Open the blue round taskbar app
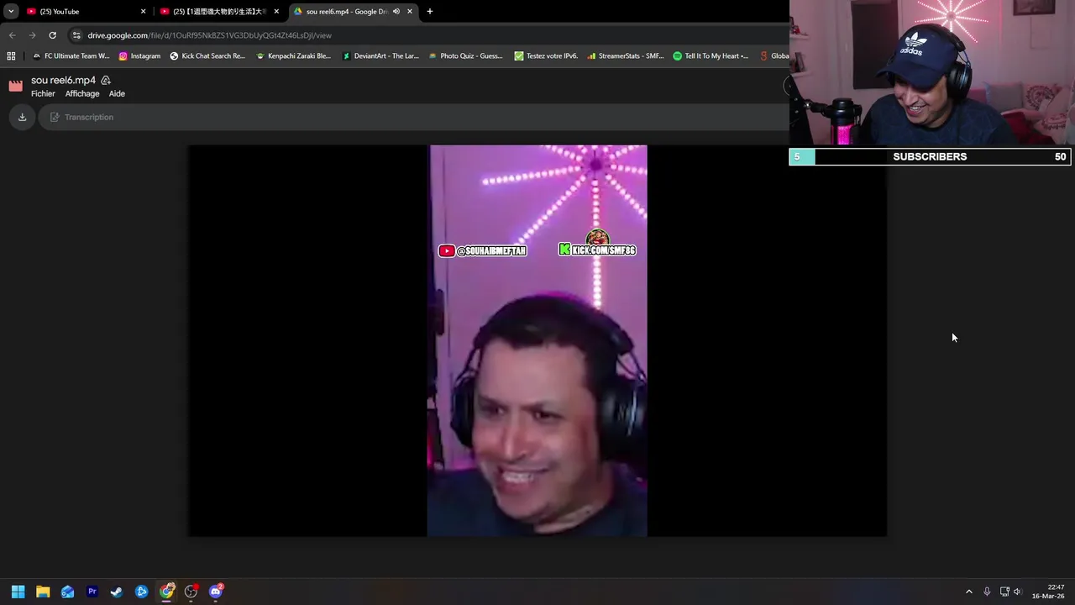This screenshot has width=1075, height=605. (x=142, y=592)
